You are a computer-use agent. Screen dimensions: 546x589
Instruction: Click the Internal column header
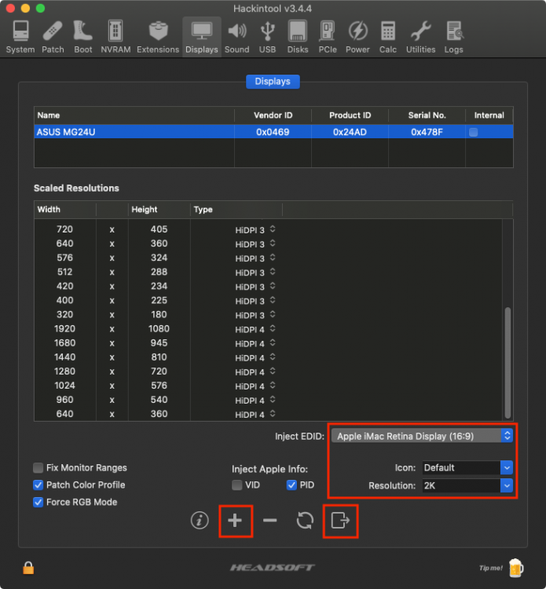point(489,115)
